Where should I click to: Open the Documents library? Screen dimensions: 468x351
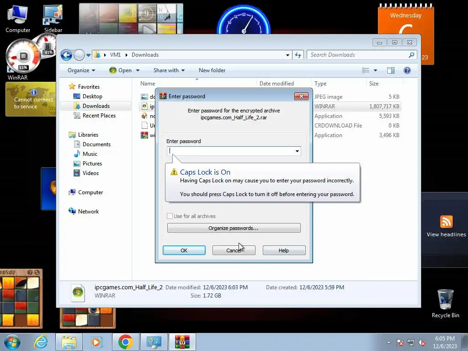tap(96, 144)
